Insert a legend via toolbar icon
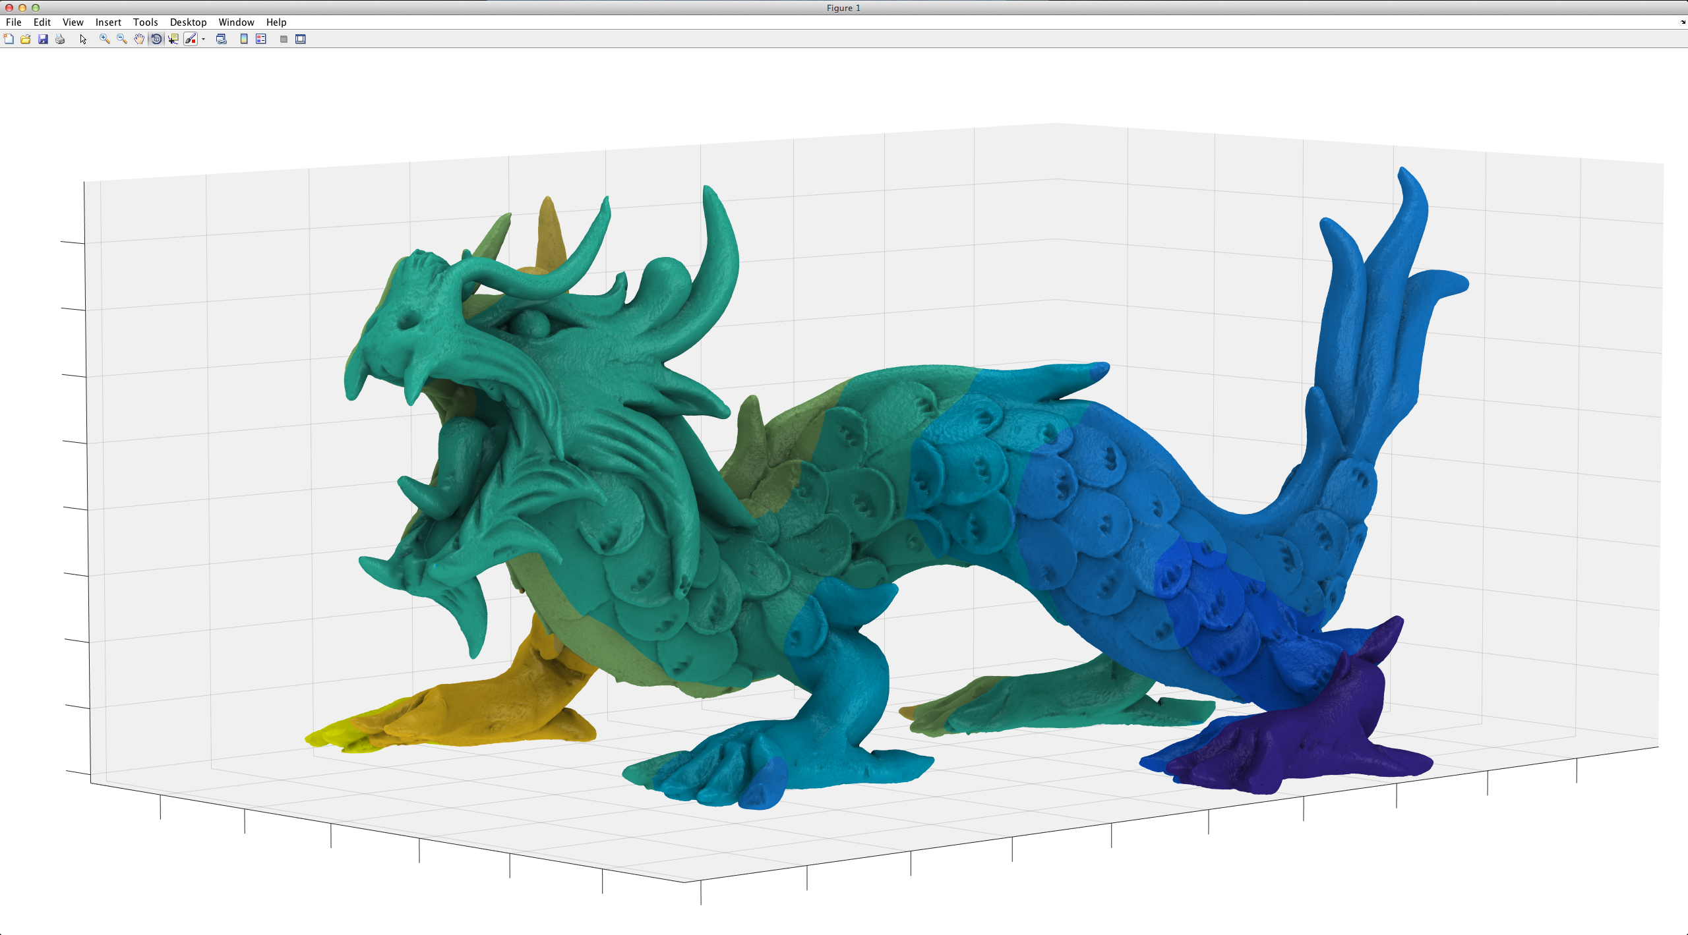Image resolution: width=1688 pixels, height=935 pixels. point(261,39)
